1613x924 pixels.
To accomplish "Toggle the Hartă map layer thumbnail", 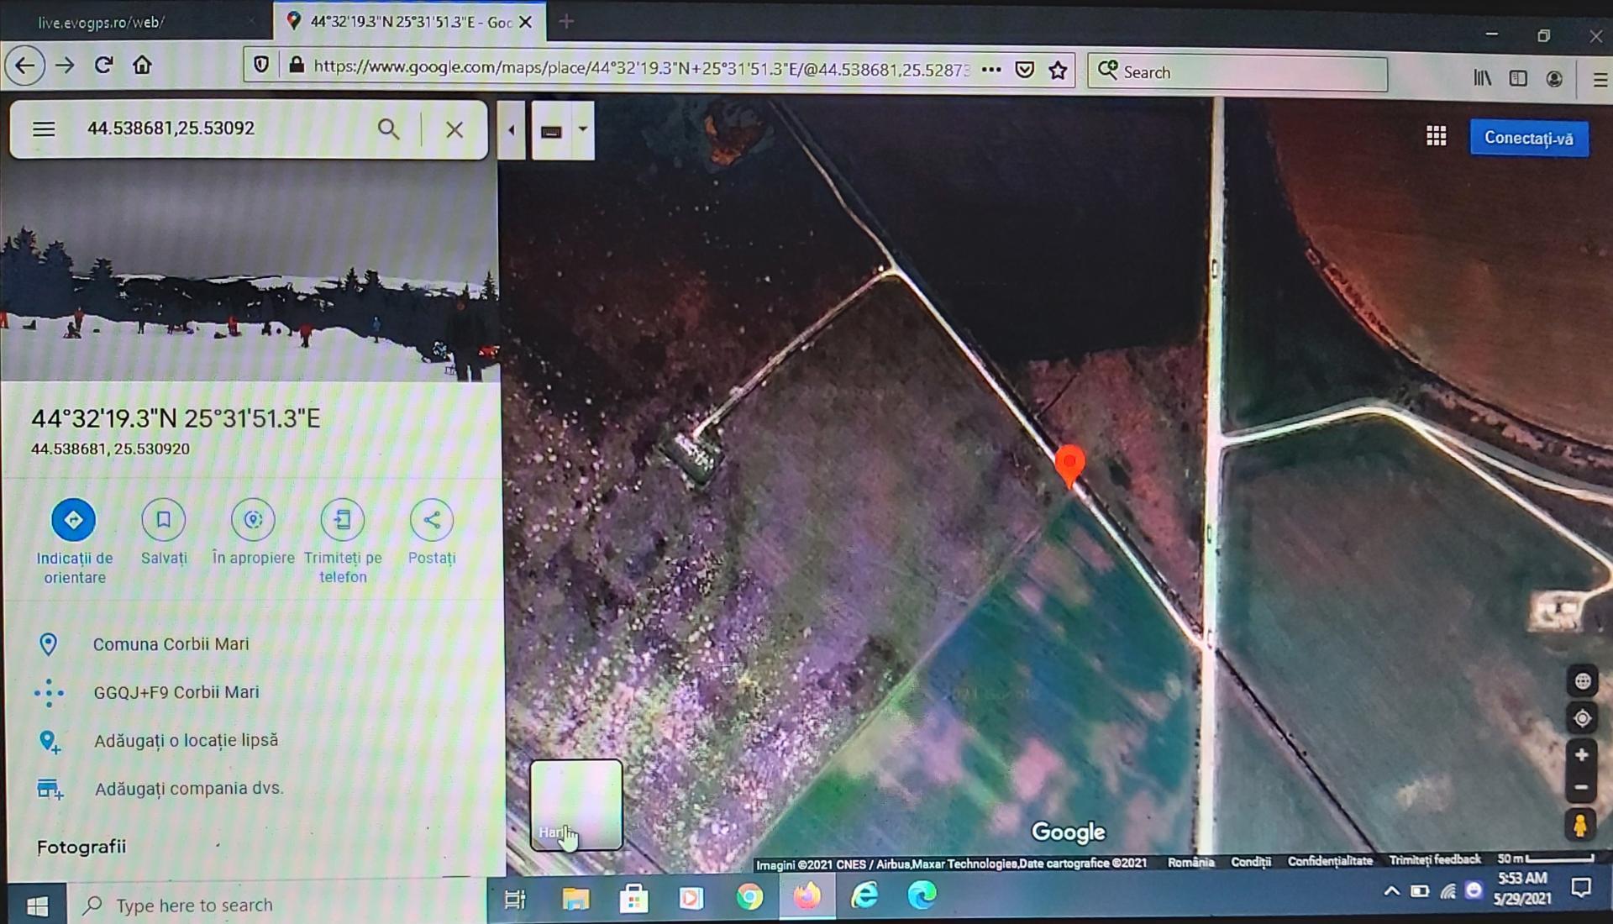I will pos(576,805).
